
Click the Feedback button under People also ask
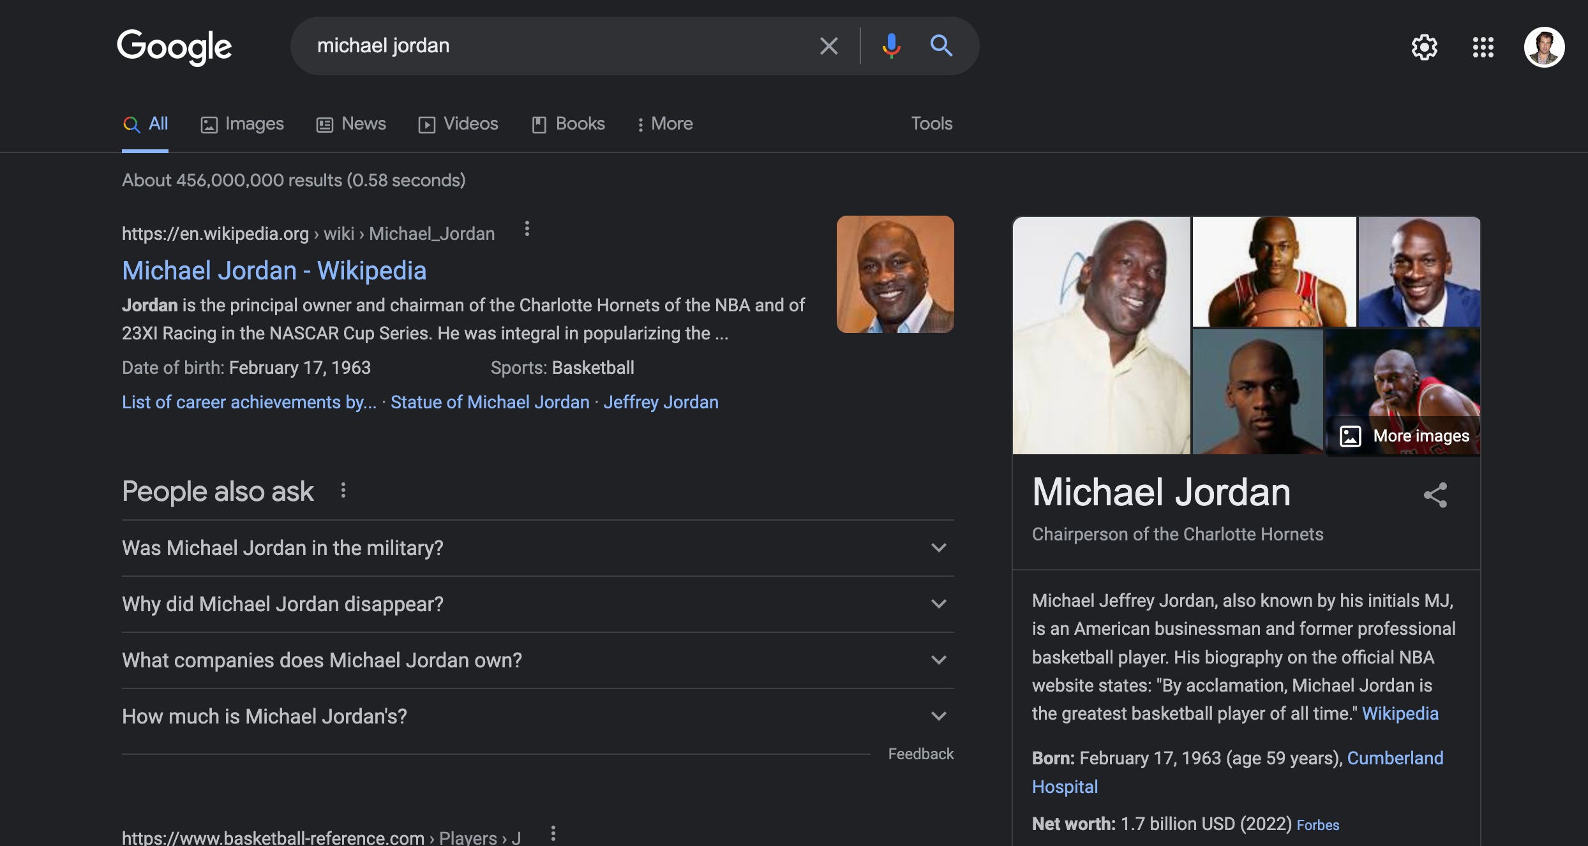click(920, 753)
